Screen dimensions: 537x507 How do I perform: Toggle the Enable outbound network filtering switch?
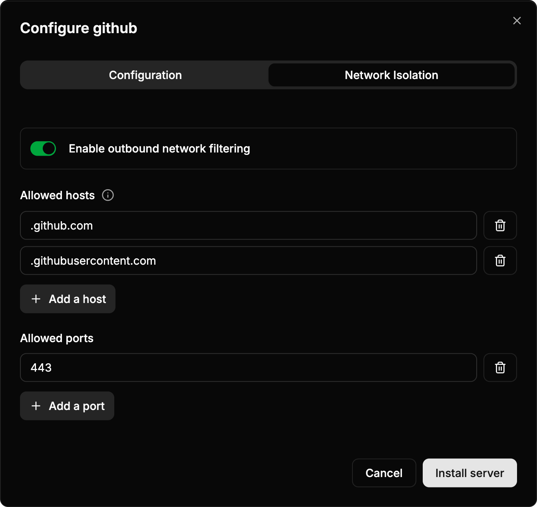click(x=43, y=148)
